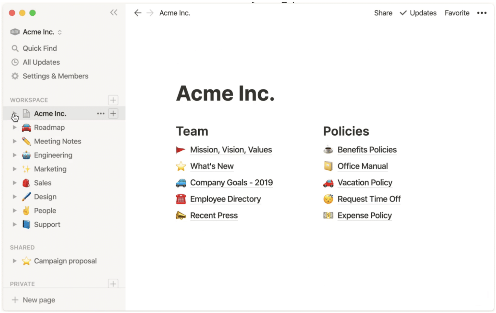Add a page inside Acme Inc. with plus icon
The width and height of the screenshot is (496, 313).
tap(113, 113)
